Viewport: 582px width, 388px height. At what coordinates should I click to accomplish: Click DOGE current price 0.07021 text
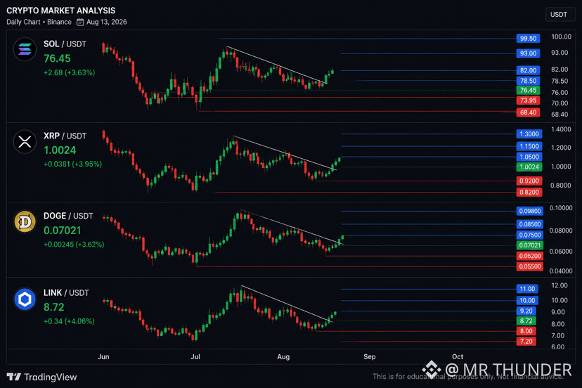(63, 231)
